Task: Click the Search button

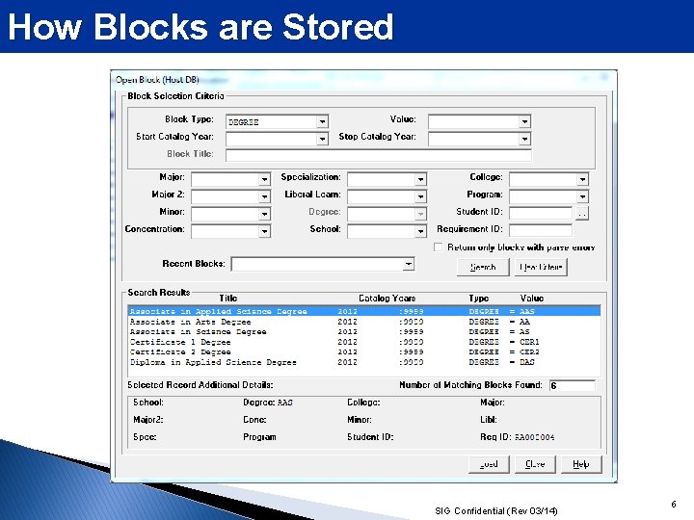Action: click(483, 267)
